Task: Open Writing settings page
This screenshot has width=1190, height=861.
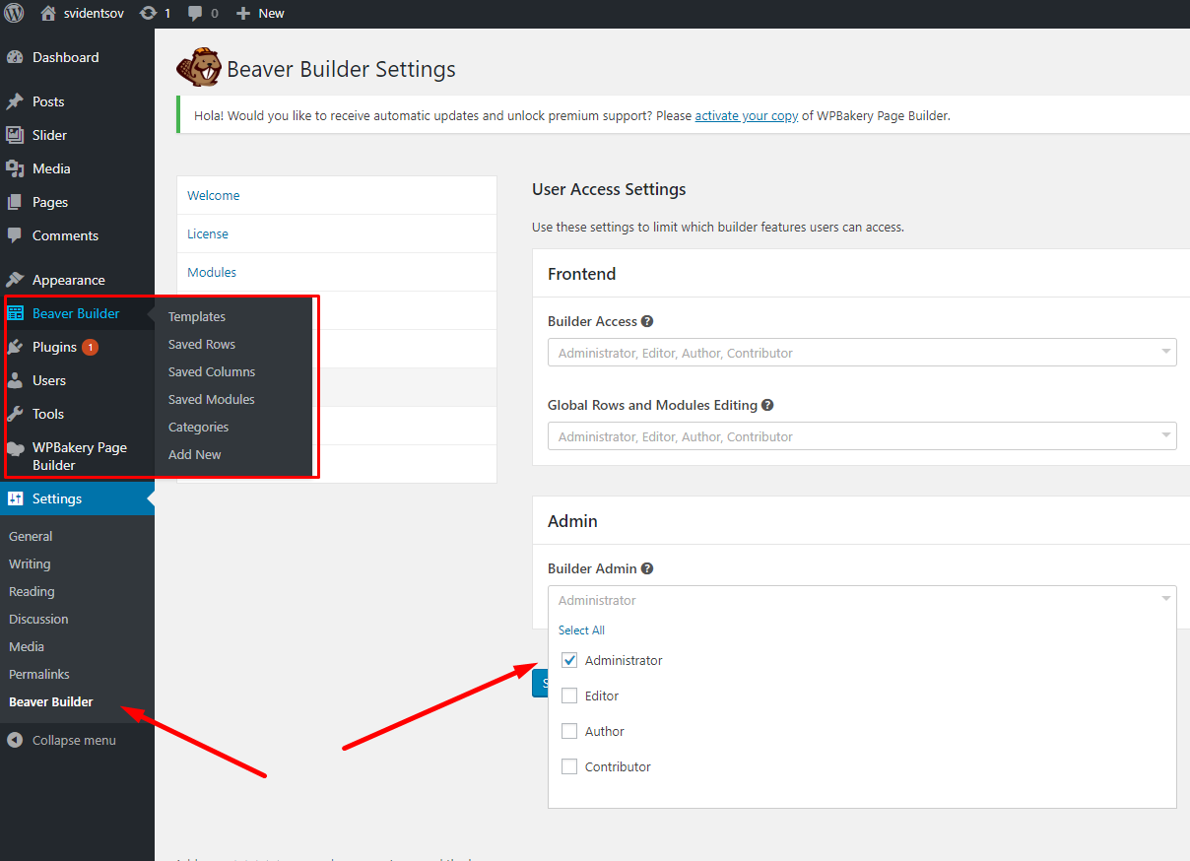Action: pos(30,563)
